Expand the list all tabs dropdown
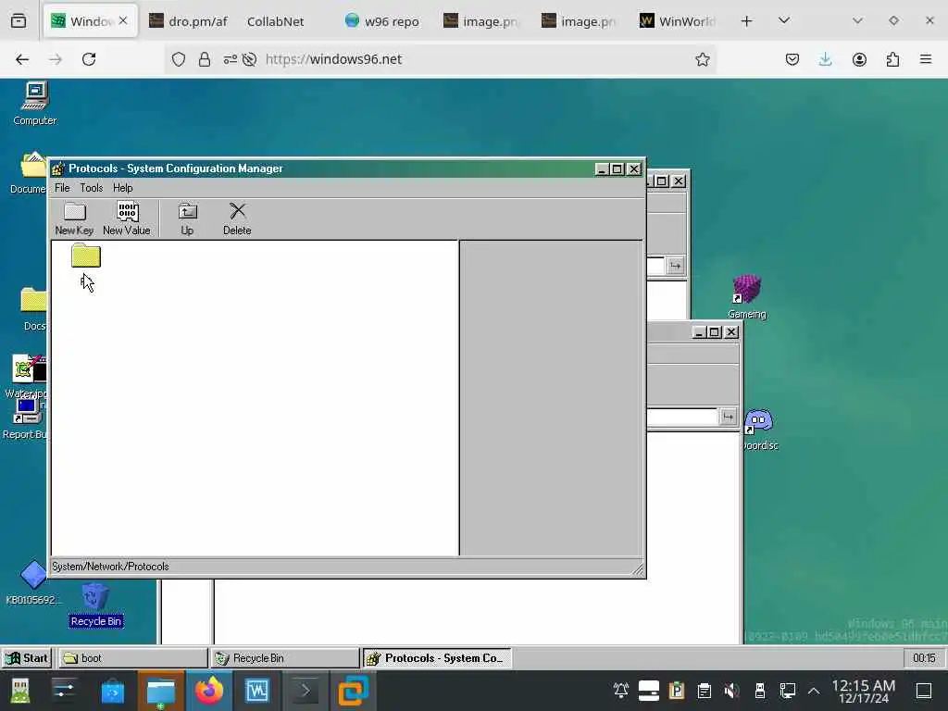Viewport: 948px width, 711px height. 784,20
